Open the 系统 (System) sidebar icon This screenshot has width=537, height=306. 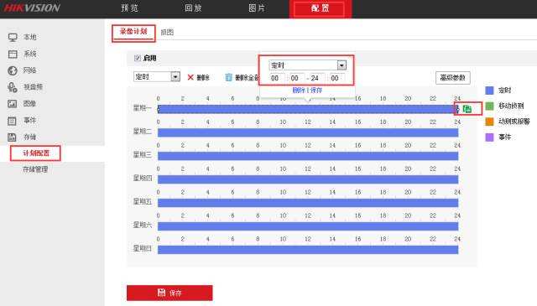coord(13,54)
